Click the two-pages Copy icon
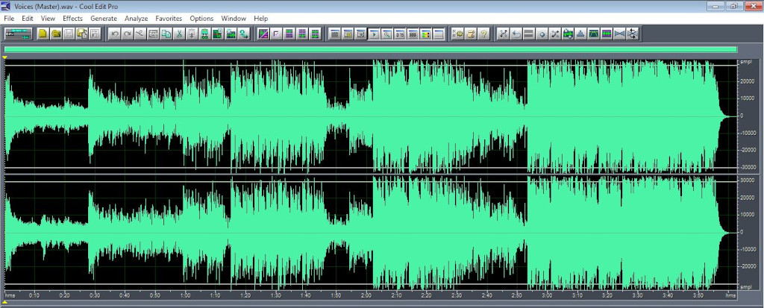The width and height of the screenshot is (764, 308). click(166, 34)
